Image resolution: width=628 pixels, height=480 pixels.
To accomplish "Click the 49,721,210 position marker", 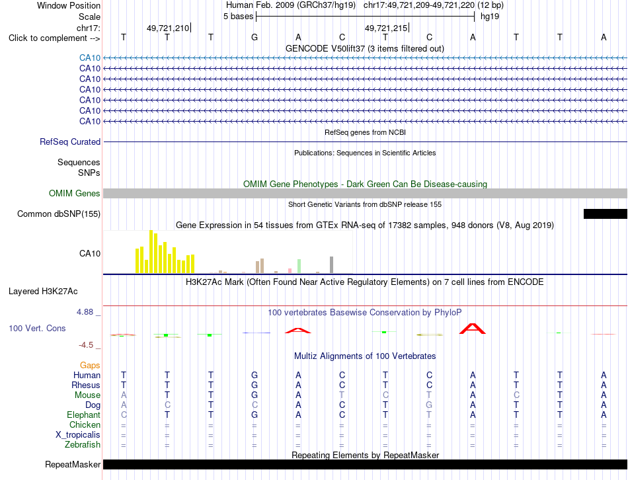I will (x=168, y=28).
